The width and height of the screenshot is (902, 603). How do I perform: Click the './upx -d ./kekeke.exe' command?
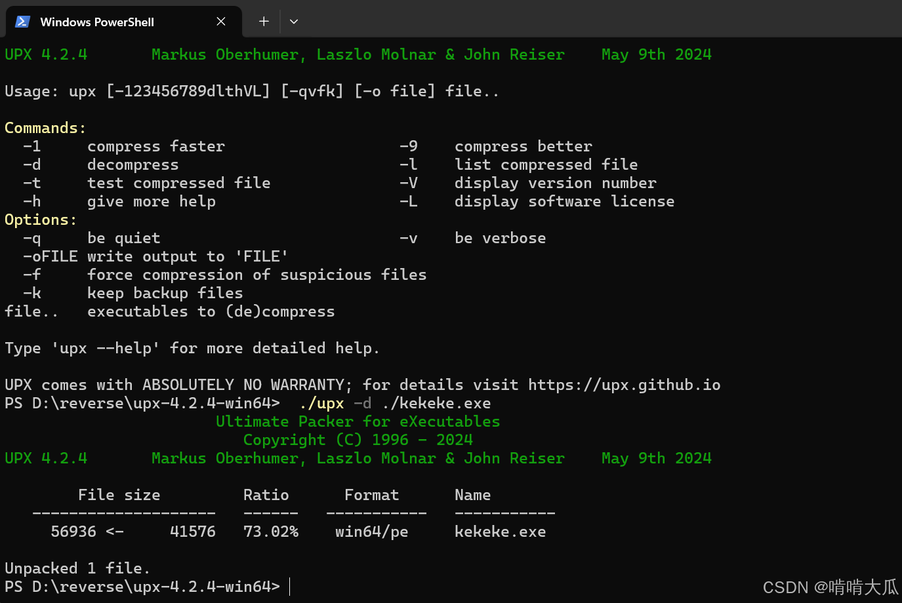point(395,403)
